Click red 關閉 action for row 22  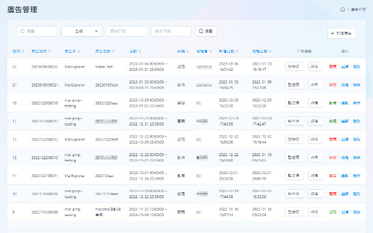click(x=333, y=67)
